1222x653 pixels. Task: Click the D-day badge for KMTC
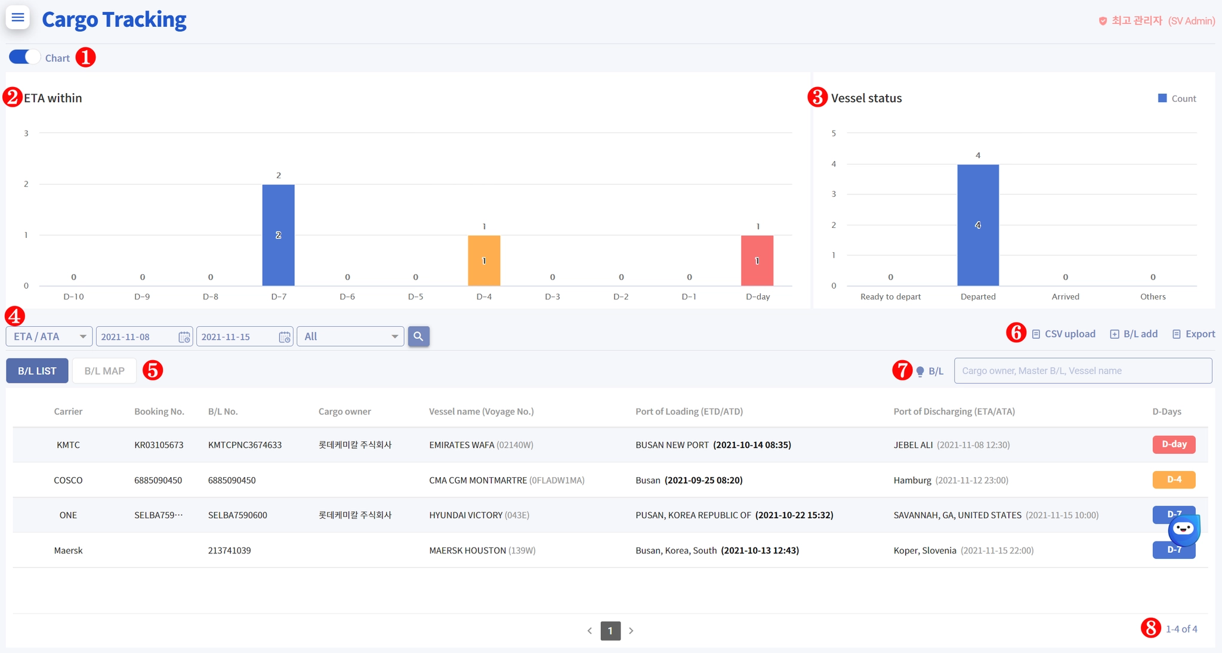1173,444
